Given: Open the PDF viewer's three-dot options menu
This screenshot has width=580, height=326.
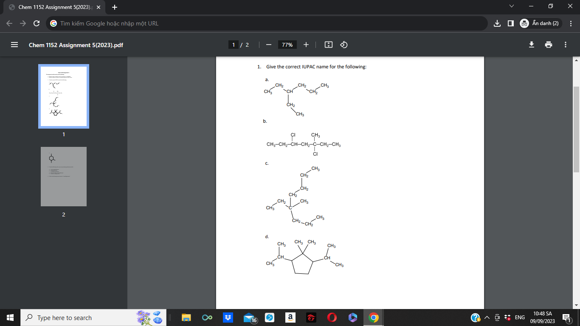Looking at the screenshot, I should coord(565,45).
